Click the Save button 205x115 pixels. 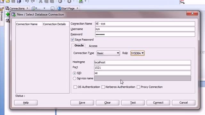point(82,103)
